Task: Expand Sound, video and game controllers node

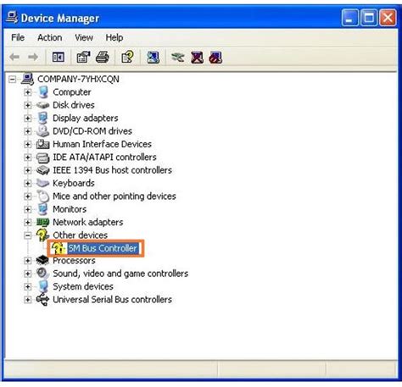Action: coord(27,274)
